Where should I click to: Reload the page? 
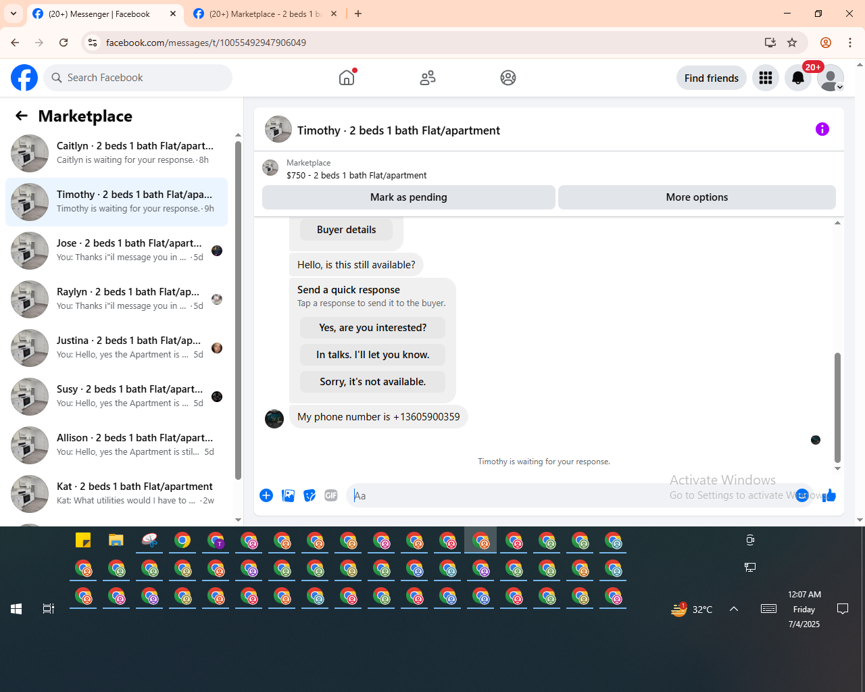[x=64, y=43]
